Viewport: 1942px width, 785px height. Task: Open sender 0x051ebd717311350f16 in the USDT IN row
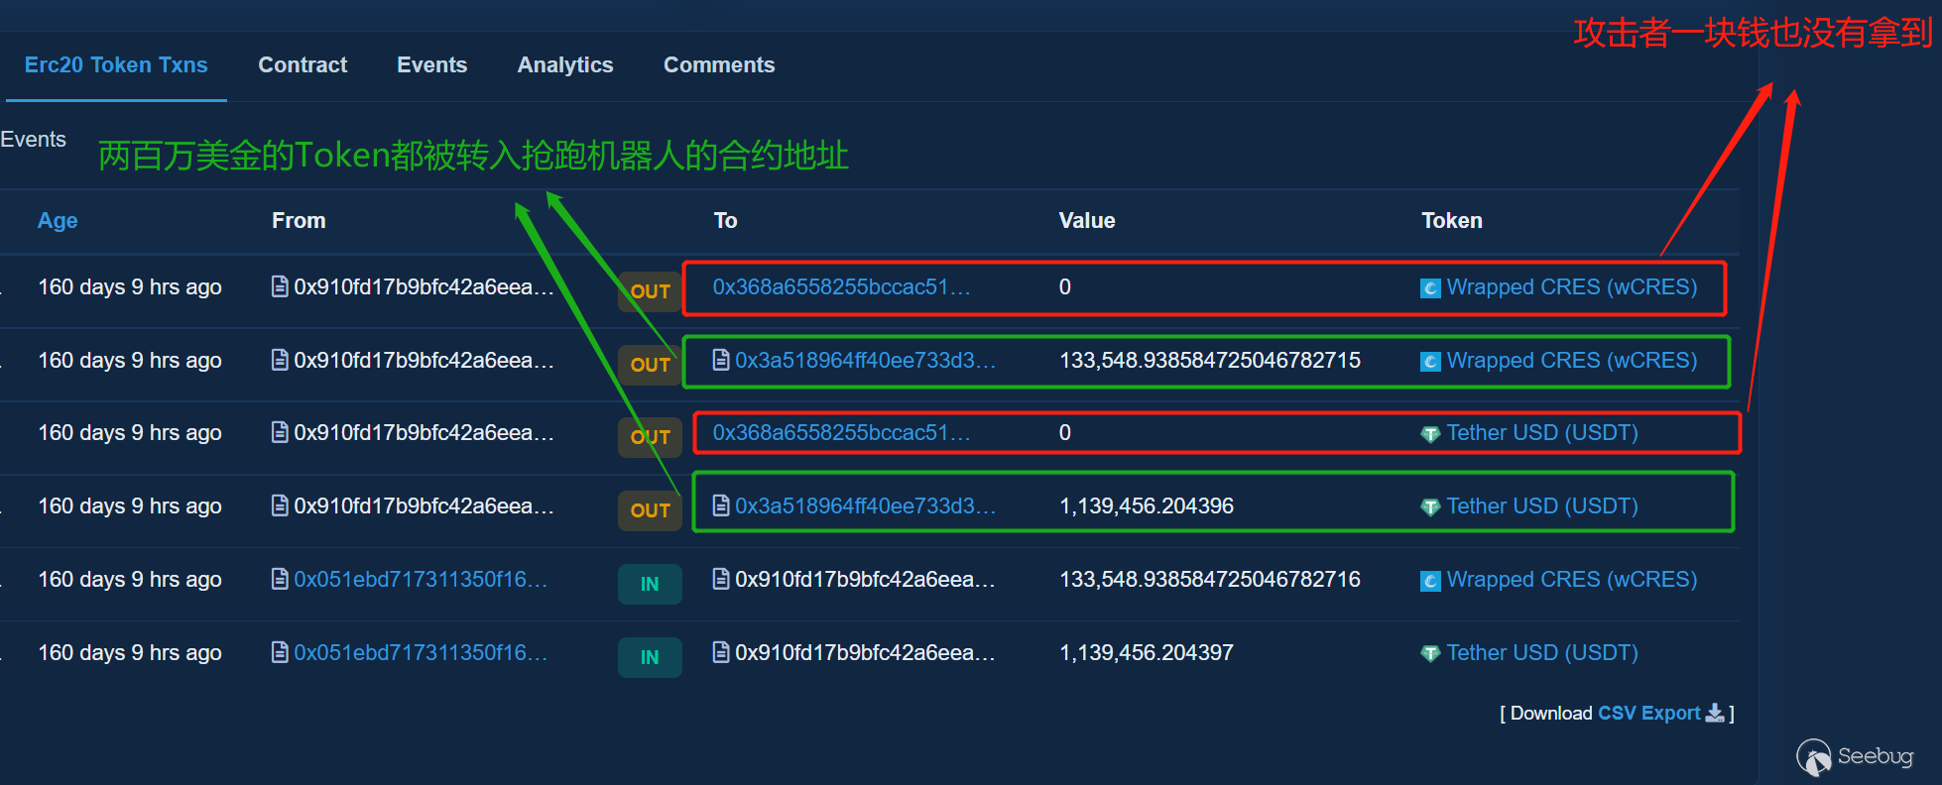pos(421,652)
